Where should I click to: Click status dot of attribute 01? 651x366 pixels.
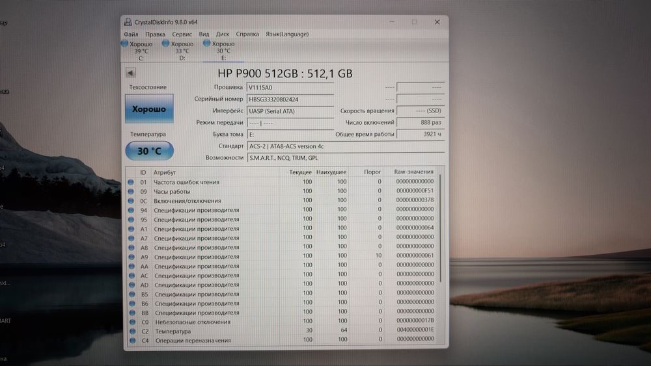click(131, 182)
